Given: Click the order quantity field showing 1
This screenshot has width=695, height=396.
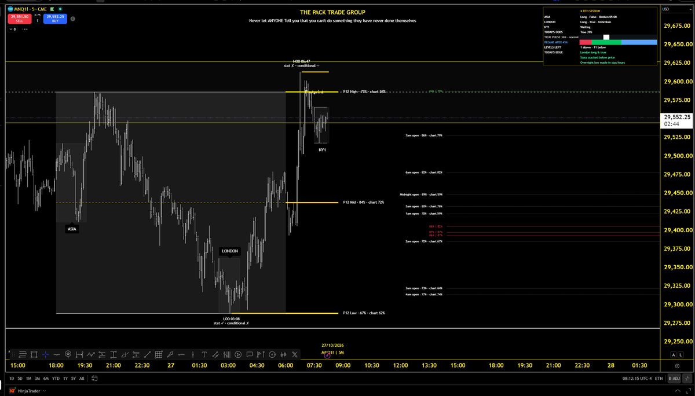Looking at the screenshot, I should coord(38,21).
